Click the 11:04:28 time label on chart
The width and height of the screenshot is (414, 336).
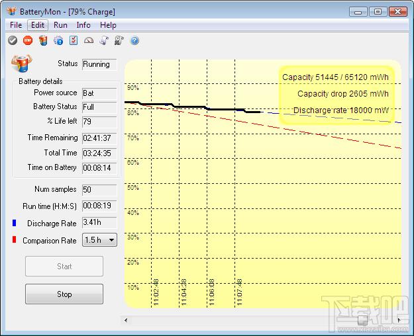[x=184, y=292]
